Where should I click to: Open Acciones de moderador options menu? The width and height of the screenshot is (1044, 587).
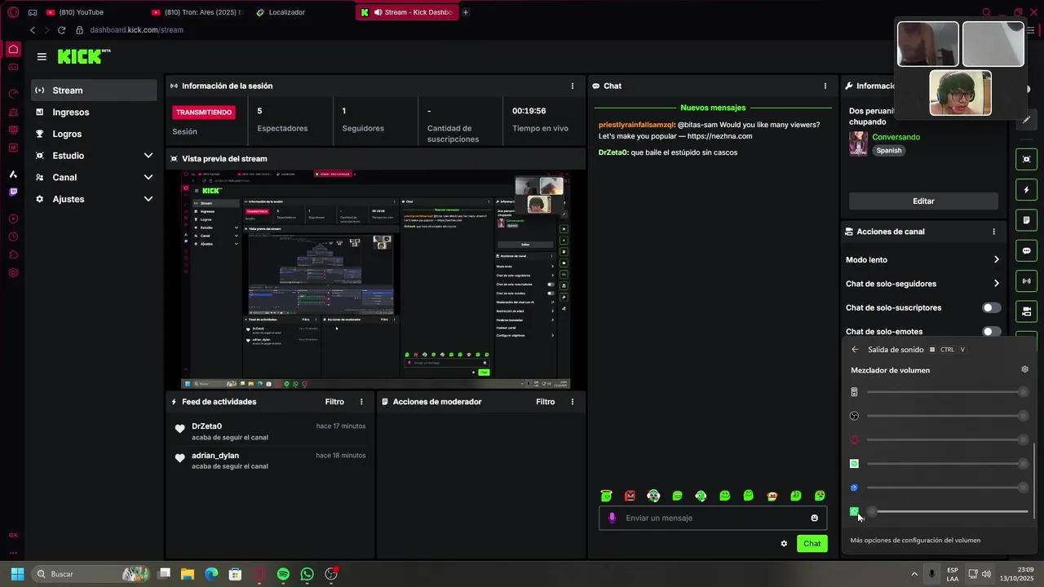coord(573,402)
